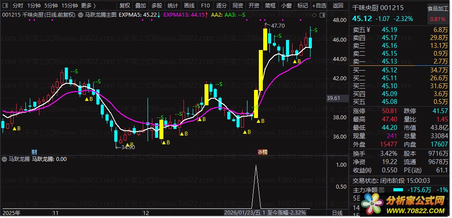452x218 pixels.
Task: Click the 最高 value 47.40
Action: (389, 120)
